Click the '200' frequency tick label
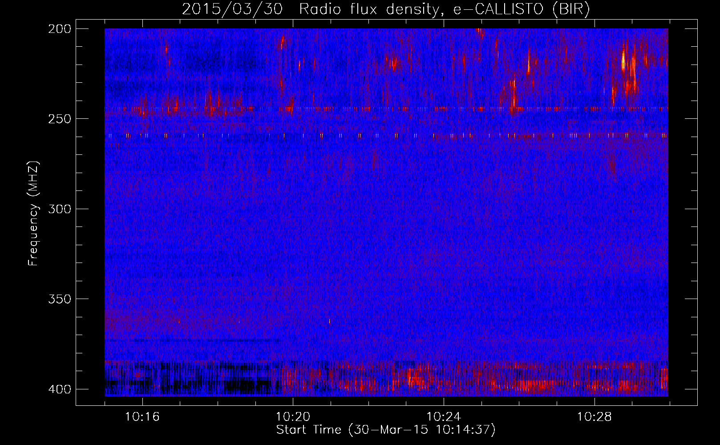The image size is (720, 445). coord(59,29)
